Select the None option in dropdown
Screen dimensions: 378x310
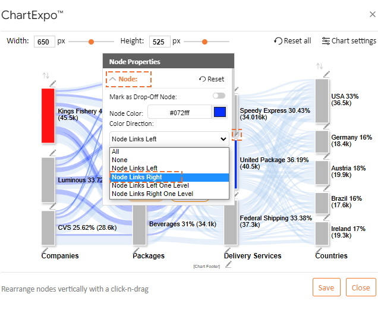point(169,160)
